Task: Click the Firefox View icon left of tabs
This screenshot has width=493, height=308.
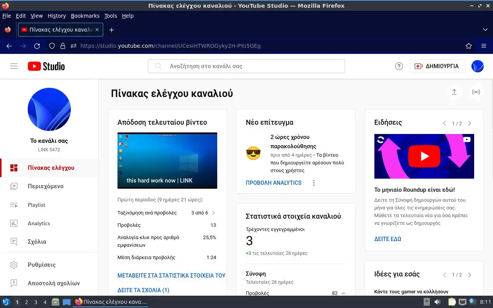Action: 8,30
